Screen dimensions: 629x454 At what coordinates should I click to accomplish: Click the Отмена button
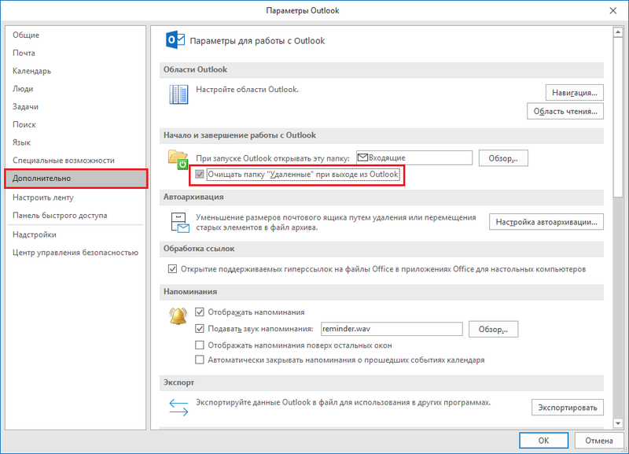[599, 441]
